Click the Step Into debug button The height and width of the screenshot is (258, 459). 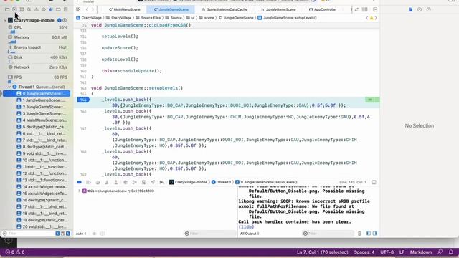point(107,182)
